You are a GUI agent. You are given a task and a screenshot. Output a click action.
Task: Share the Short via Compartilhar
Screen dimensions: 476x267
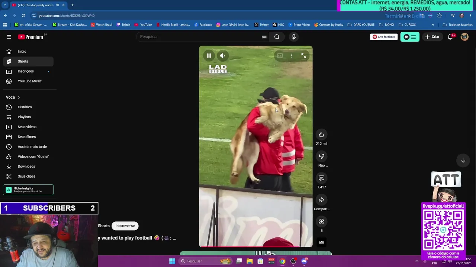click(x=322, y=200)
